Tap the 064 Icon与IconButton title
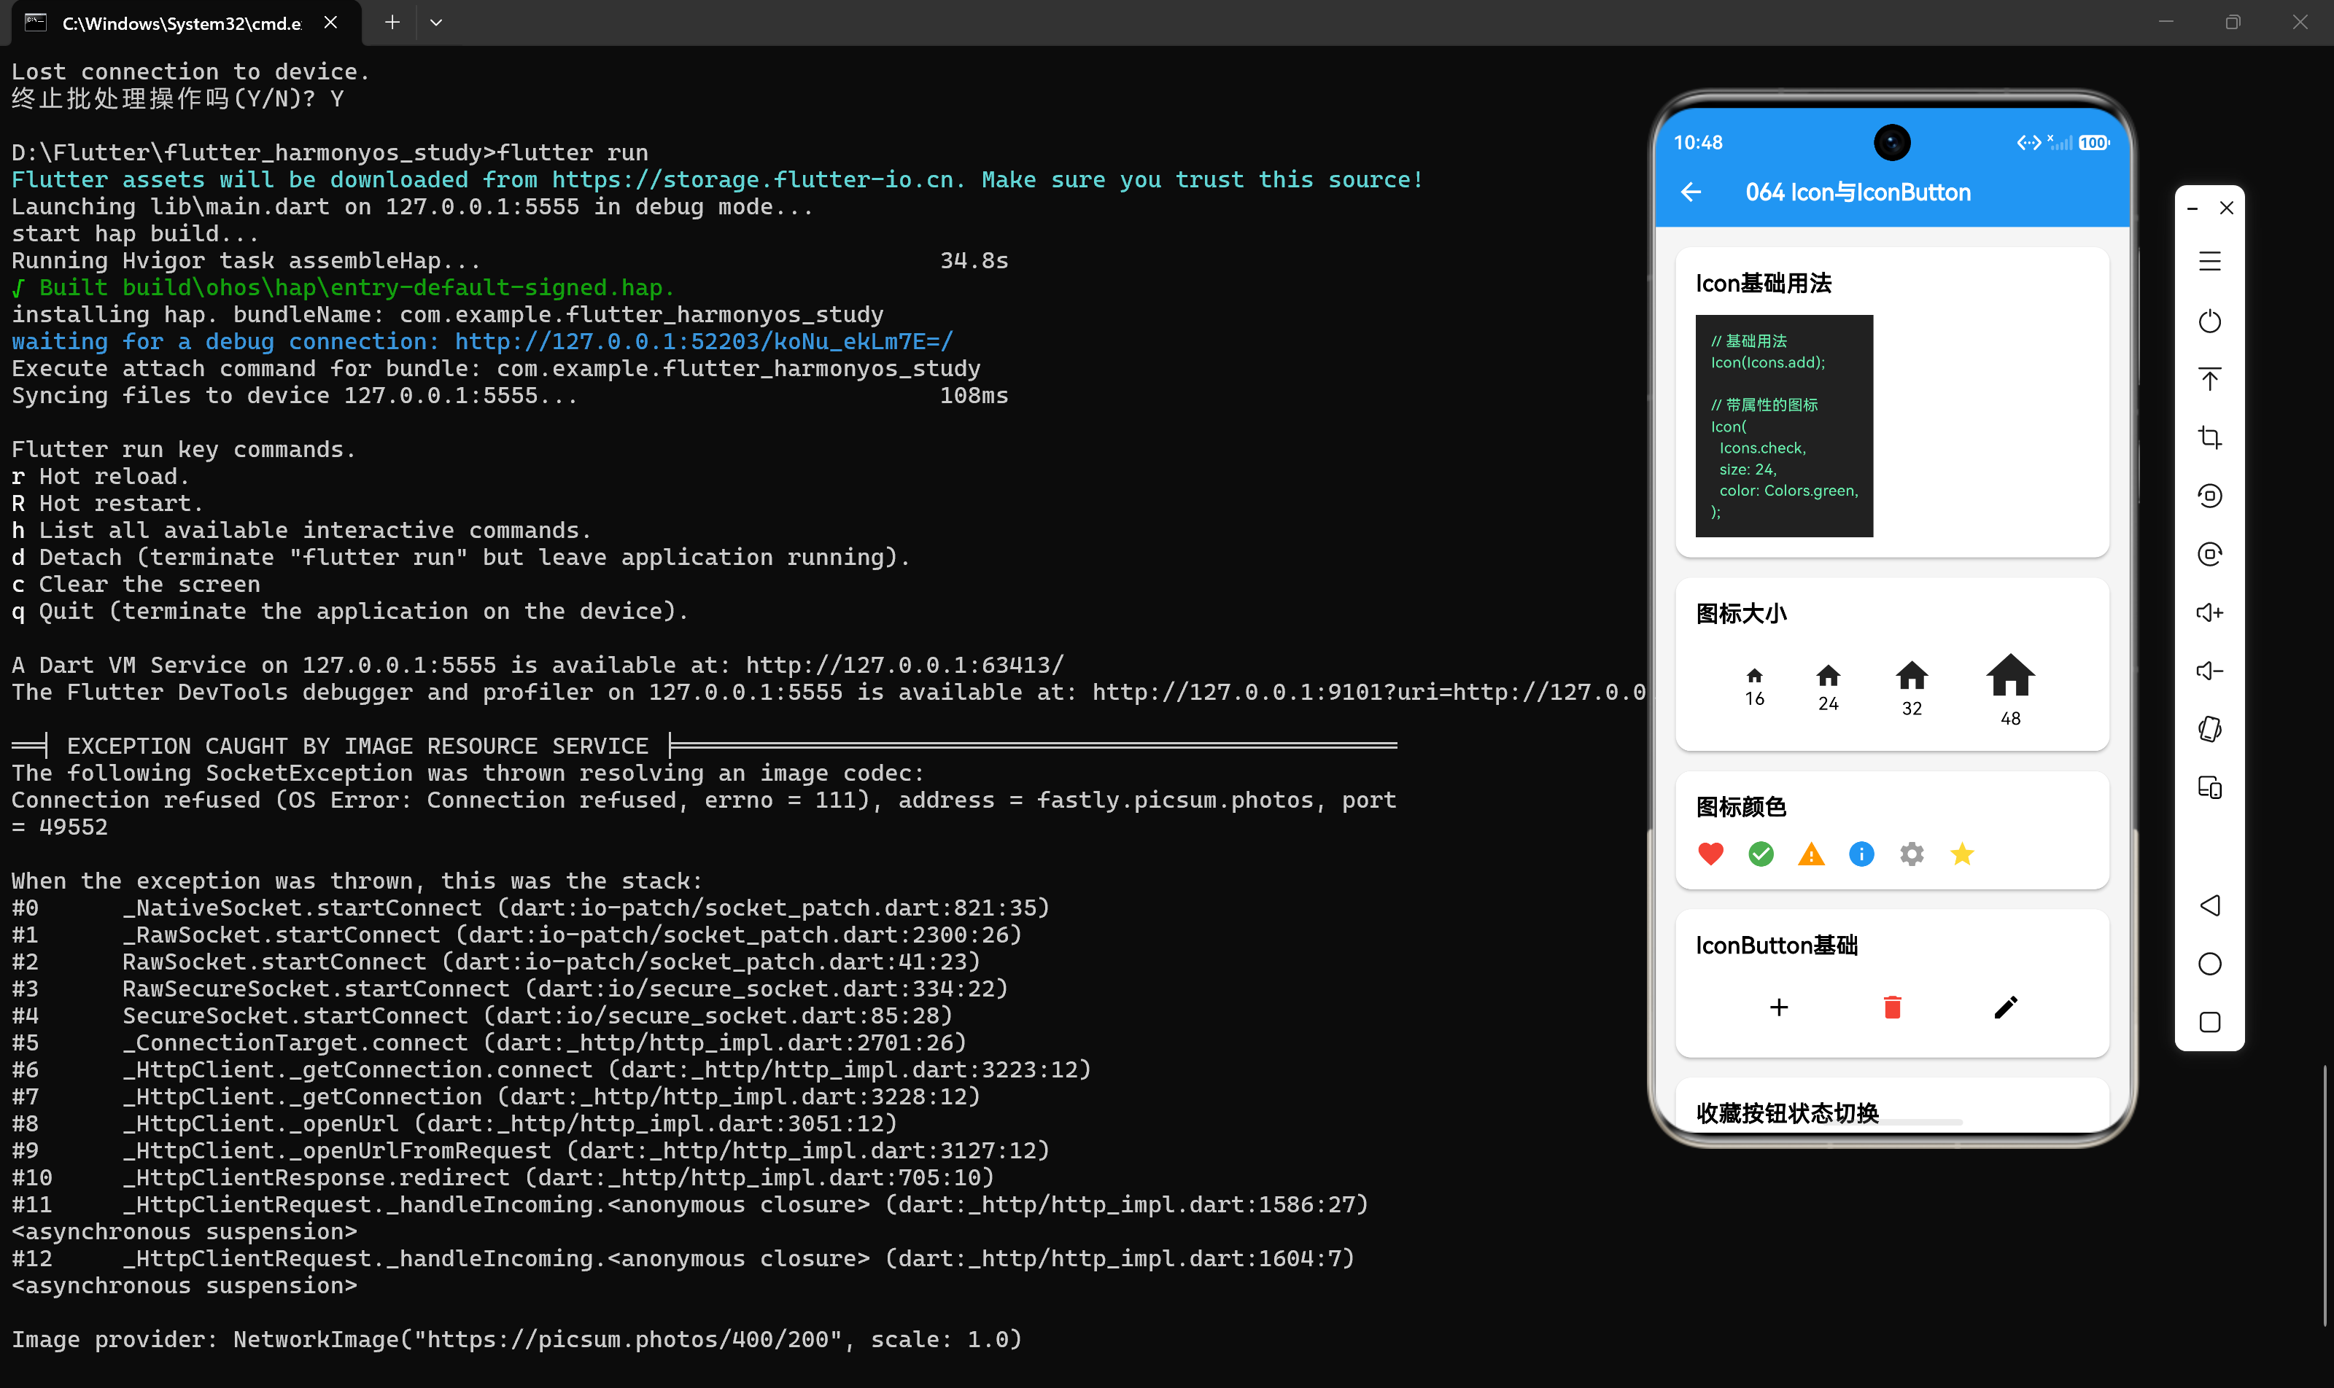 pyautogui.click(x=1858, y=192)
